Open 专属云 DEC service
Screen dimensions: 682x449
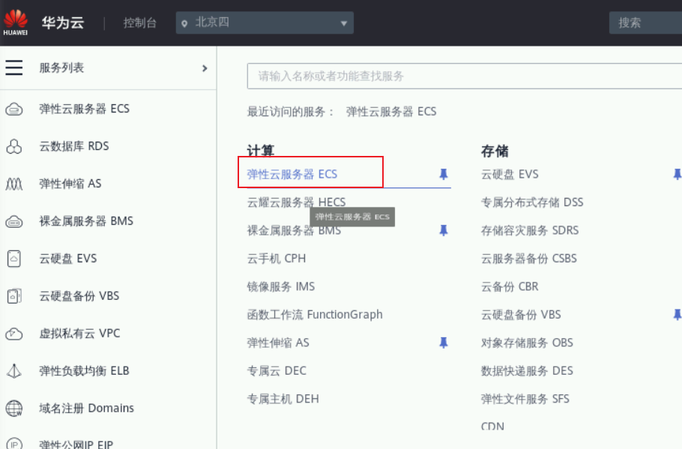pos(277,371)
